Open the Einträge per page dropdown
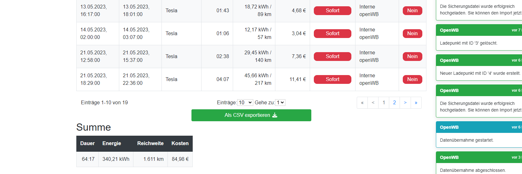The image size is (522, 174). (x=245, y=103)
